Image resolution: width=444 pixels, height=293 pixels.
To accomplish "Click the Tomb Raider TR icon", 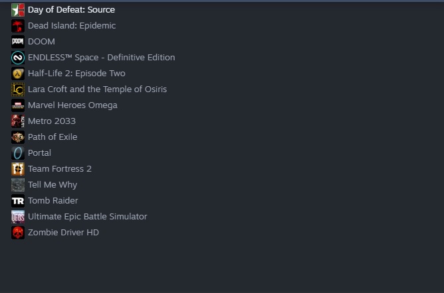I will (x=18, y=201).
